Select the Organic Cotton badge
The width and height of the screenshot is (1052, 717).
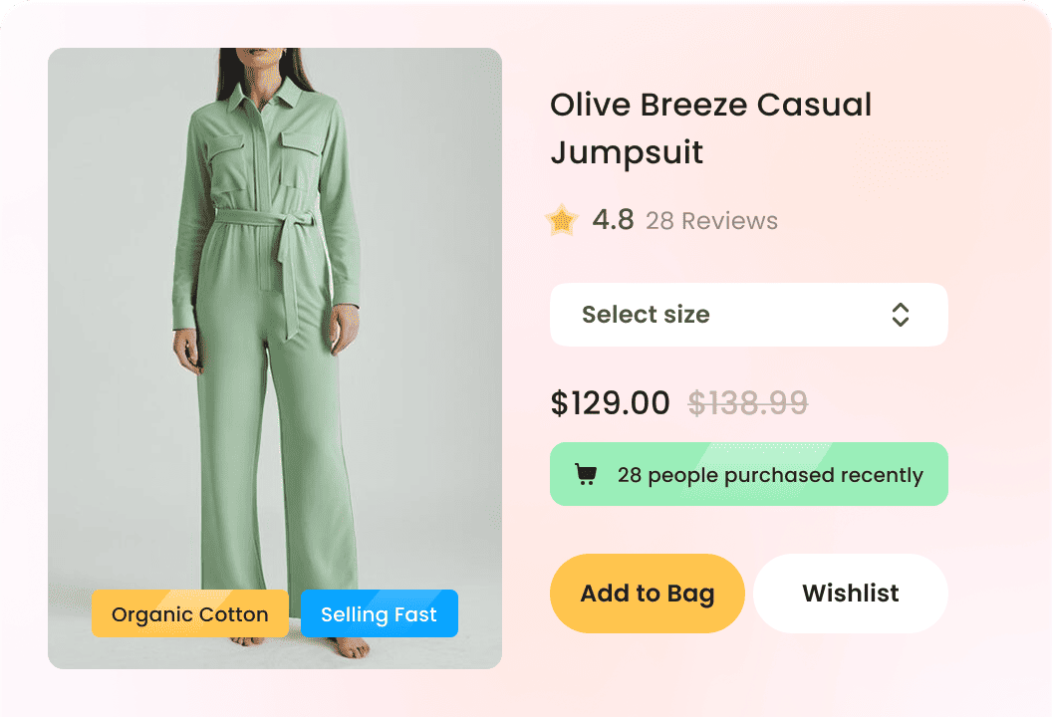pyautogui.click(x=190, y=614)
